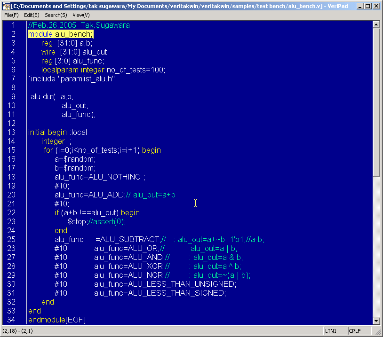The width and height of the screenshot is (383, 337).
Task: Click the "endmodule[EOF]" line
Action: pos(57,320)
